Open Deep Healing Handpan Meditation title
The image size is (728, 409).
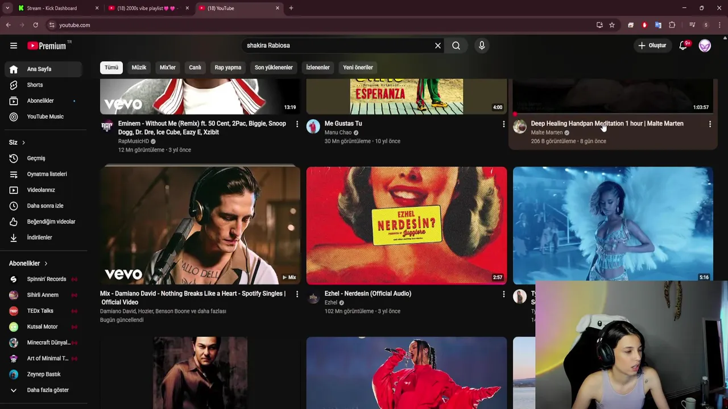607,123
